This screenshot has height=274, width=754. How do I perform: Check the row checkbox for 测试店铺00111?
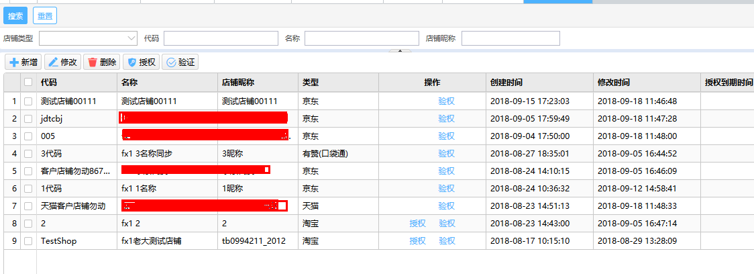click(28, 101)
